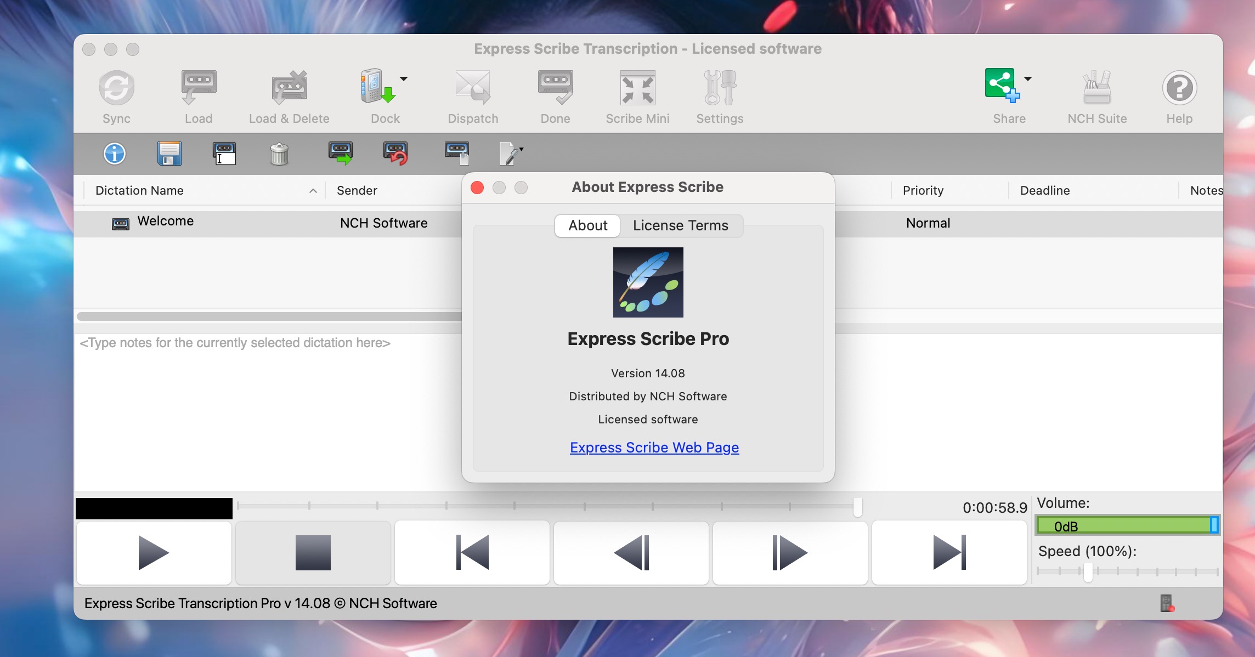
Task: Click the Dock device icon
Action: pos(378,86)
